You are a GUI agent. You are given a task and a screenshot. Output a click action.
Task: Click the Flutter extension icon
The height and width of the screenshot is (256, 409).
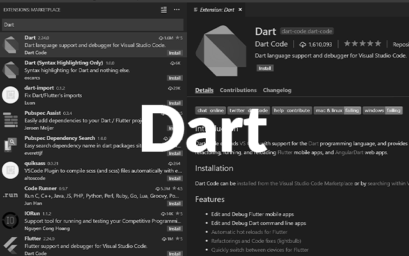[10, 246]
